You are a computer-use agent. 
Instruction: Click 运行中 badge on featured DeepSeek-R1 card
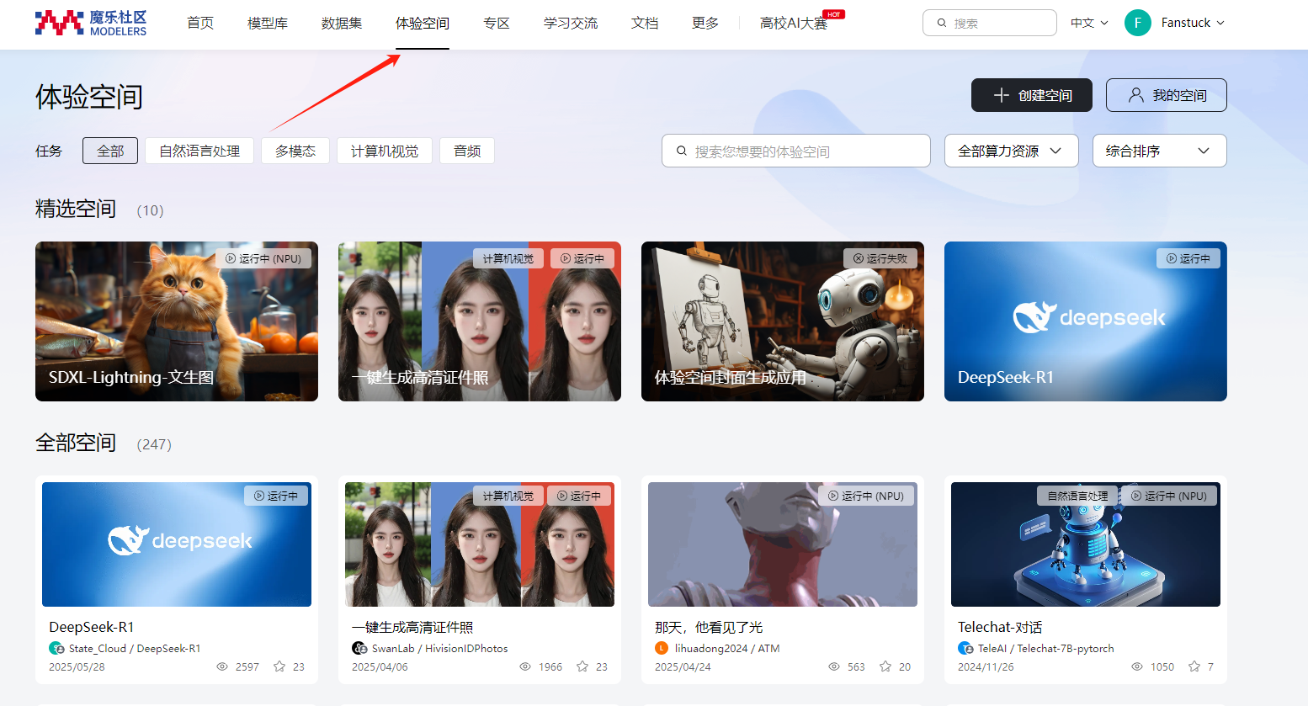click(x=1188, y=258)
